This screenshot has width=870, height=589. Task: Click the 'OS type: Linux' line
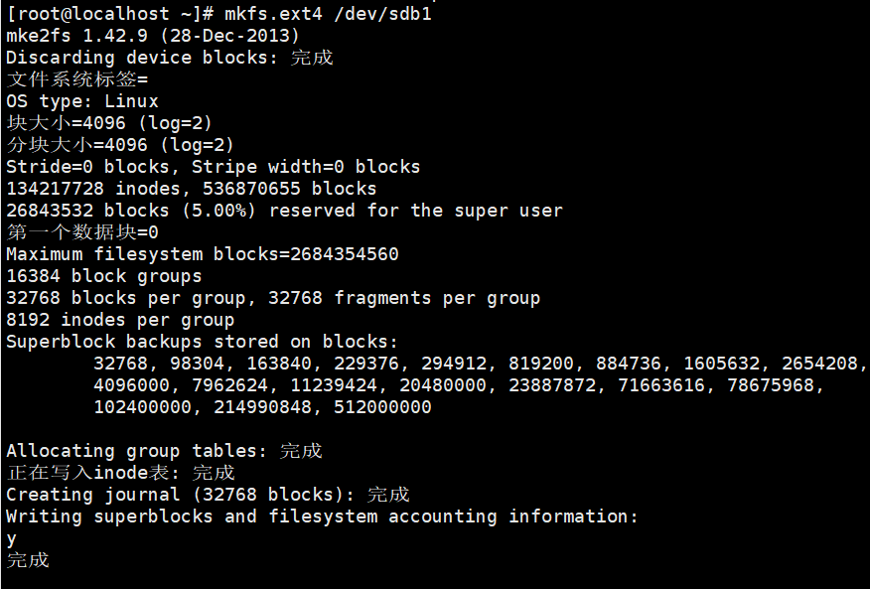click(x=82, y=101)
